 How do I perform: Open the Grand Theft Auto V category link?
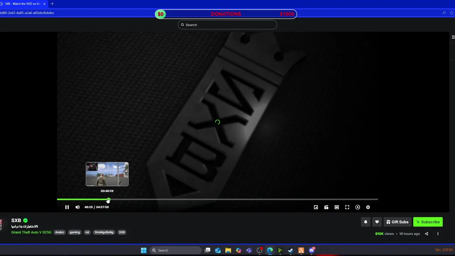pyautogui.click(x=31, y=232)
